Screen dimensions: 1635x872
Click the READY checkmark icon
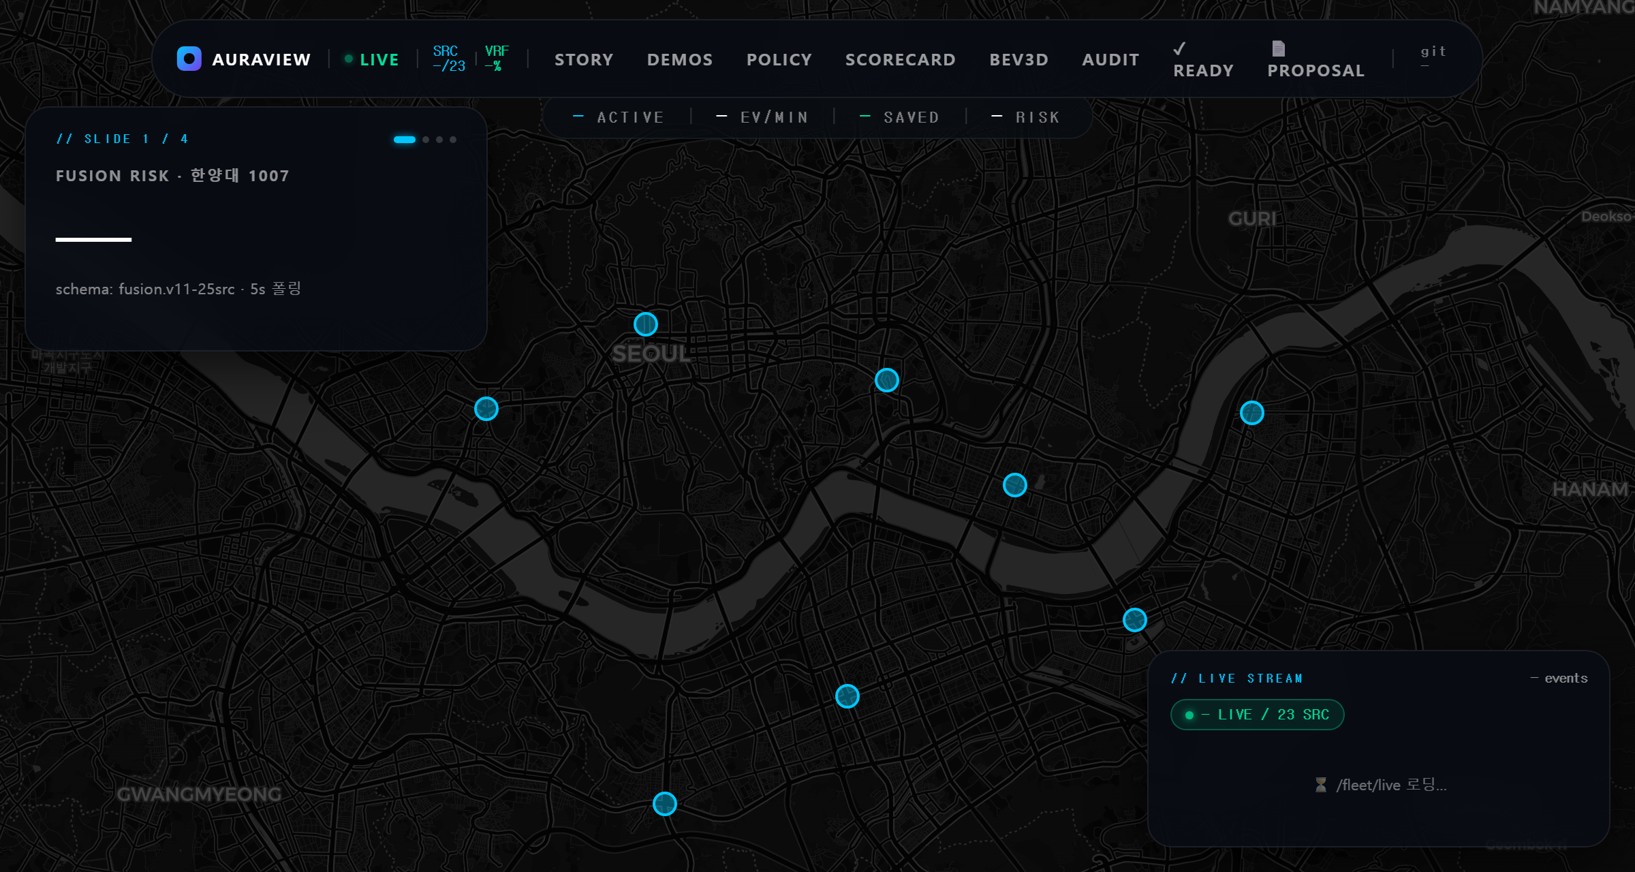coord(1179,48)
